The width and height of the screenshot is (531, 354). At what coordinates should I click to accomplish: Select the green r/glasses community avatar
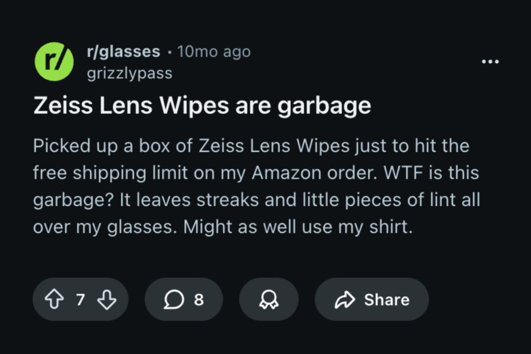pyautogui.click(x=55, y=61)
